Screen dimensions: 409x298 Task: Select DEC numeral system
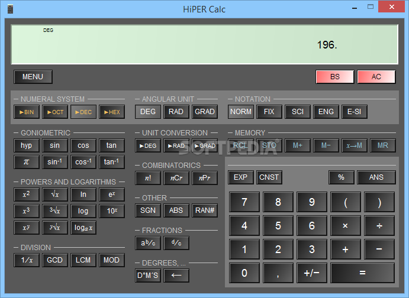coord(83,112)
